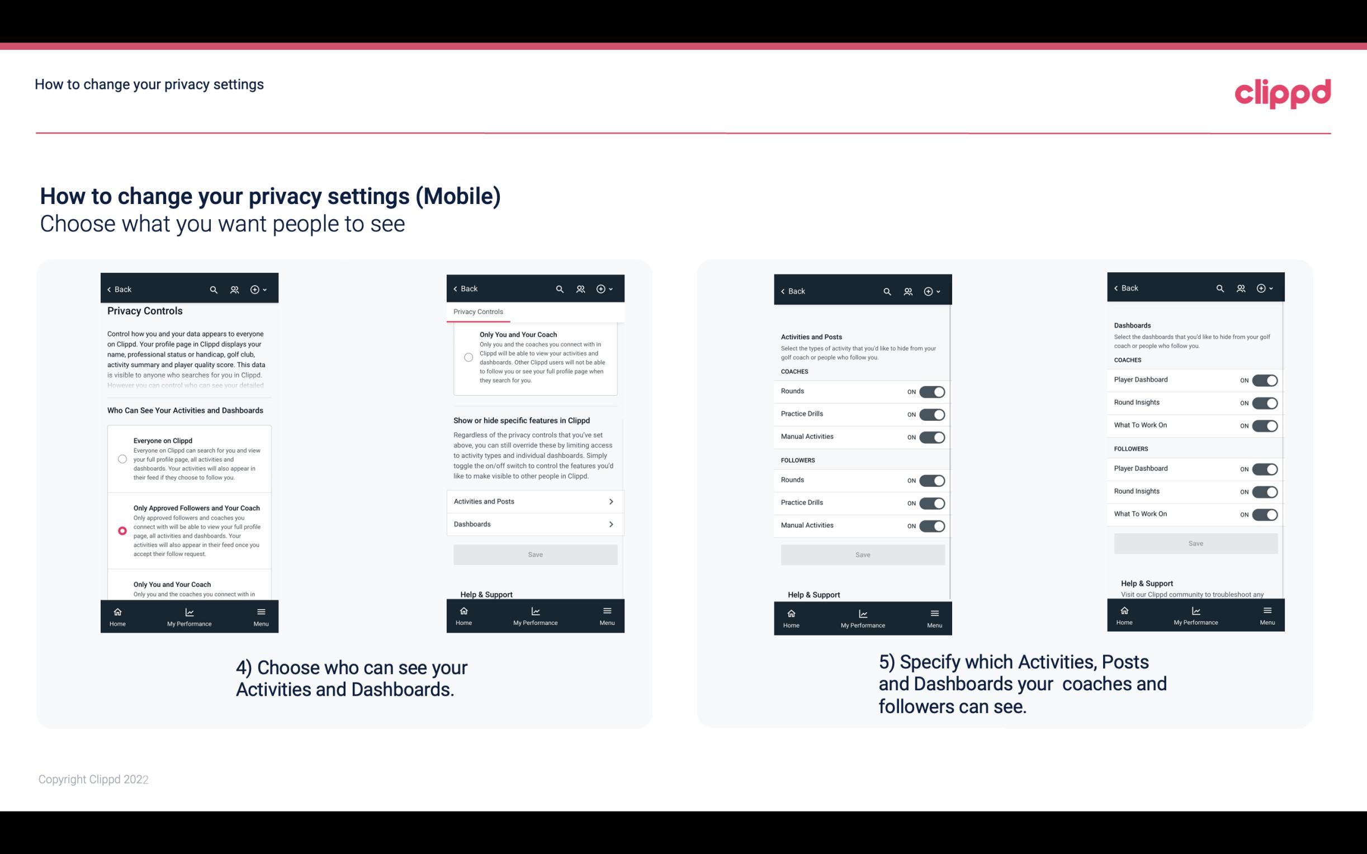Screen dimensions: 1367x854
Task: Save the Dashboards privacy settings
Action: point(1195,543)
